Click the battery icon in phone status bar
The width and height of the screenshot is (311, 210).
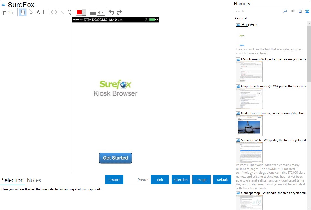point(152,20)
